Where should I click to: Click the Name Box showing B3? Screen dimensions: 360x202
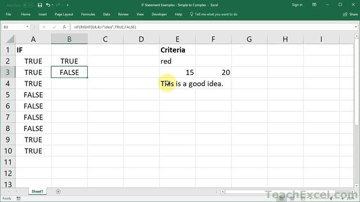pos(13,27)
